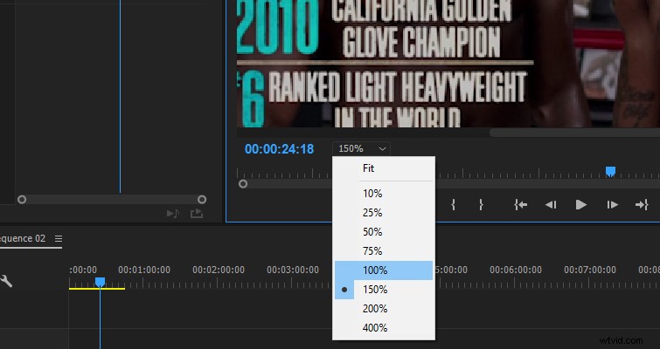Step back one frame
Viewport: 660px width, 349px height.
pyautogui.click(x=551, y=204)
